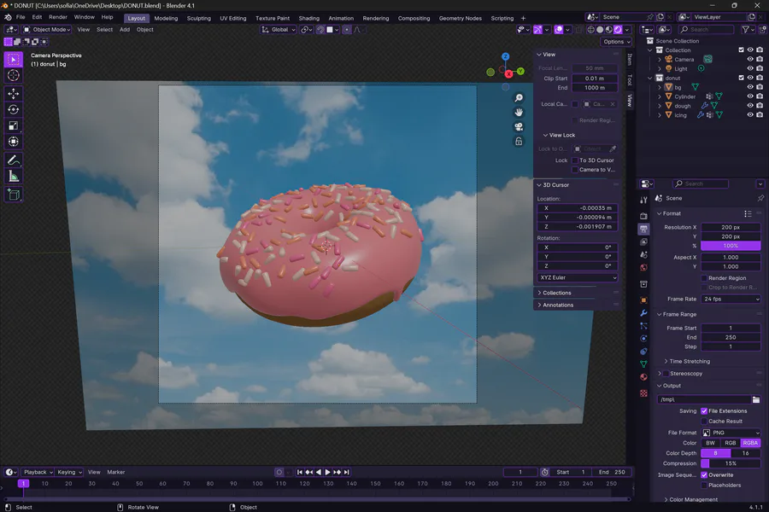Toggle visibility of the icing object
This screenshot has height=512, width=769.
pyautogui.click(x=750, y=115)
